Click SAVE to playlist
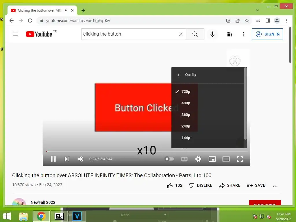296x222 pixels. click(256, 186)
